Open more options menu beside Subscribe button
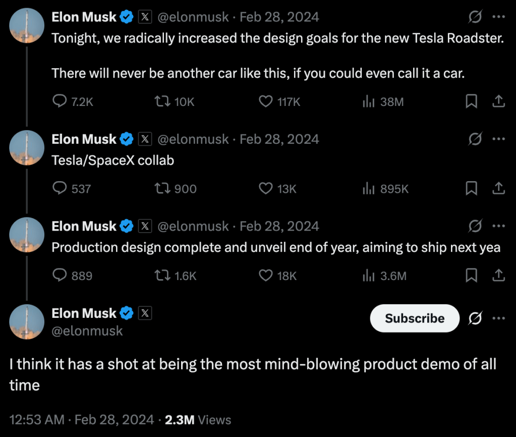 pos(498,318)
